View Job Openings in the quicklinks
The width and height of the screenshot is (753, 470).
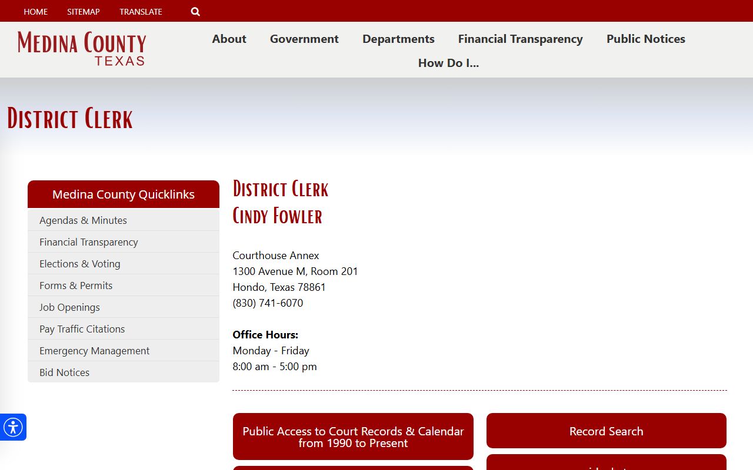point(69,307)
